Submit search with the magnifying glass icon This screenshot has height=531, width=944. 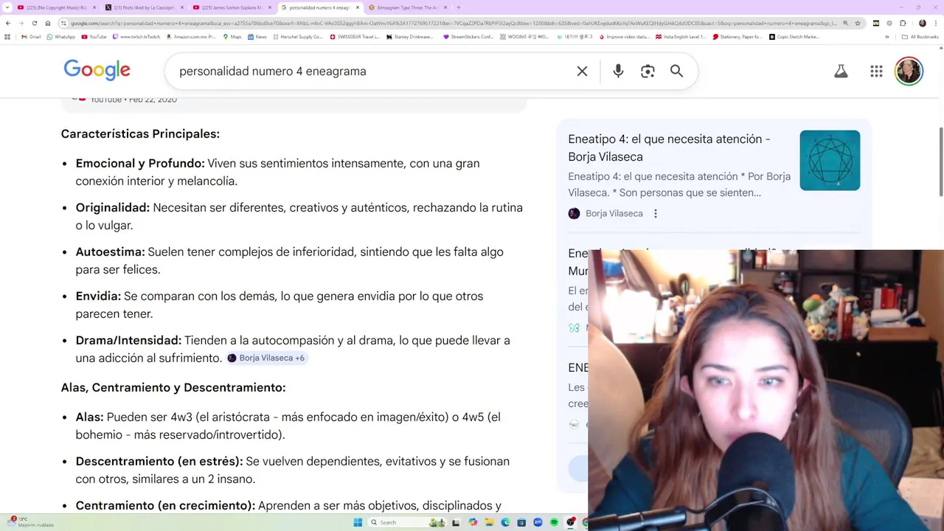point(676,71)
